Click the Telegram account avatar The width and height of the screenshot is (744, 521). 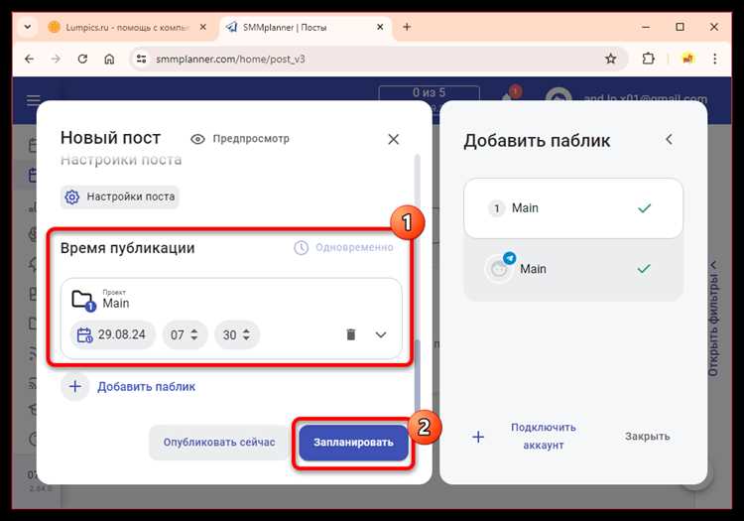[x=499, y=269]
